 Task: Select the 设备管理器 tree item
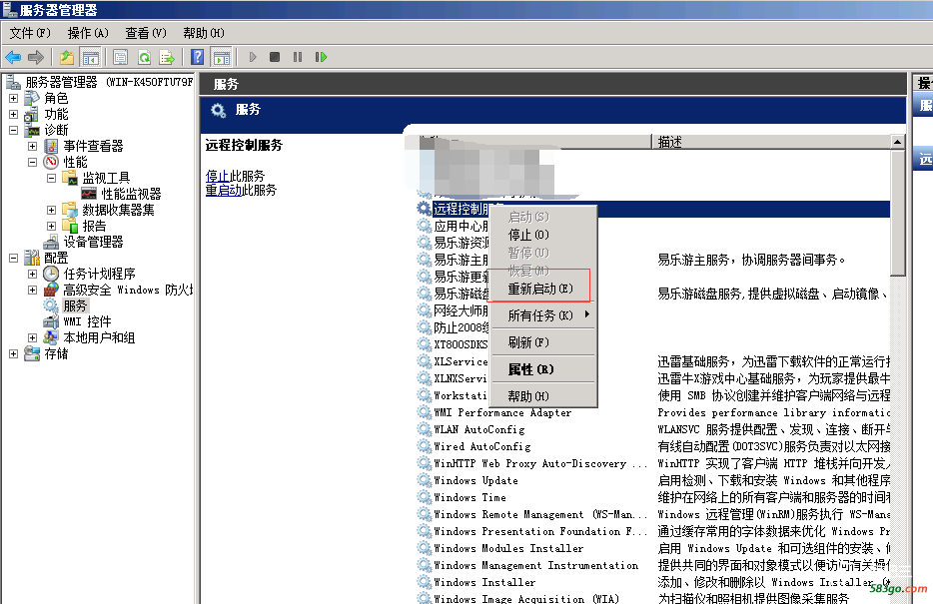[x=94, y=242]
